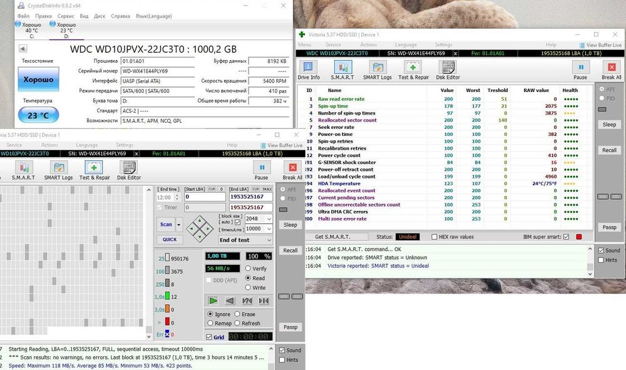This screenshot has height=370, width=626.
Task: Click the red slow-block indicator
Action: 167,322
